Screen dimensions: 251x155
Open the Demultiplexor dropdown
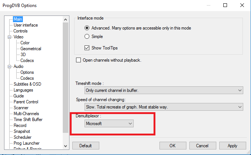[109, 124]
